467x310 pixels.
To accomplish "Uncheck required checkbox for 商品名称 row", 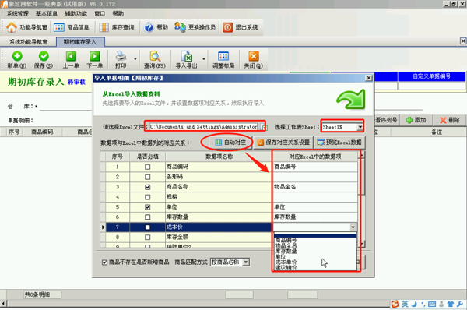I will click(x=147, y=187).
